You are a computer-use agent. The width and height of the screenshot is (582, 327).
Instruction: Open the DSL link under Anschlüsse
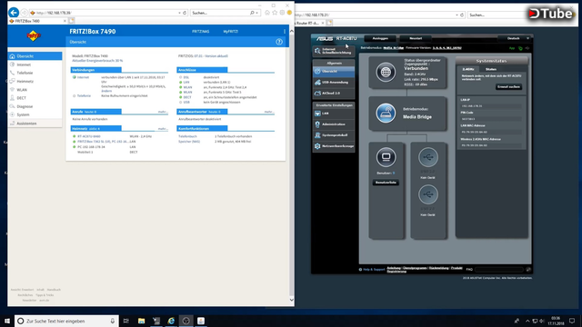[x=186, y=77]
